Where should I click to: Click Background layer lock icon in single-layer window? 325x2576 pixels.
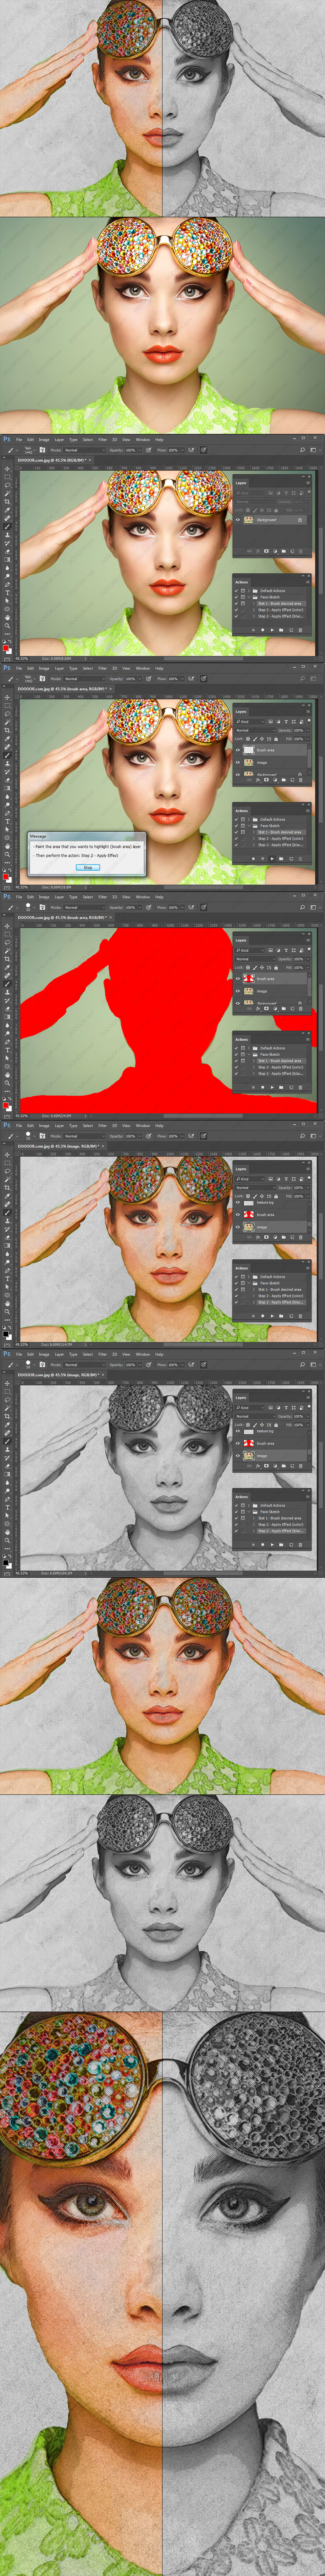300,520
